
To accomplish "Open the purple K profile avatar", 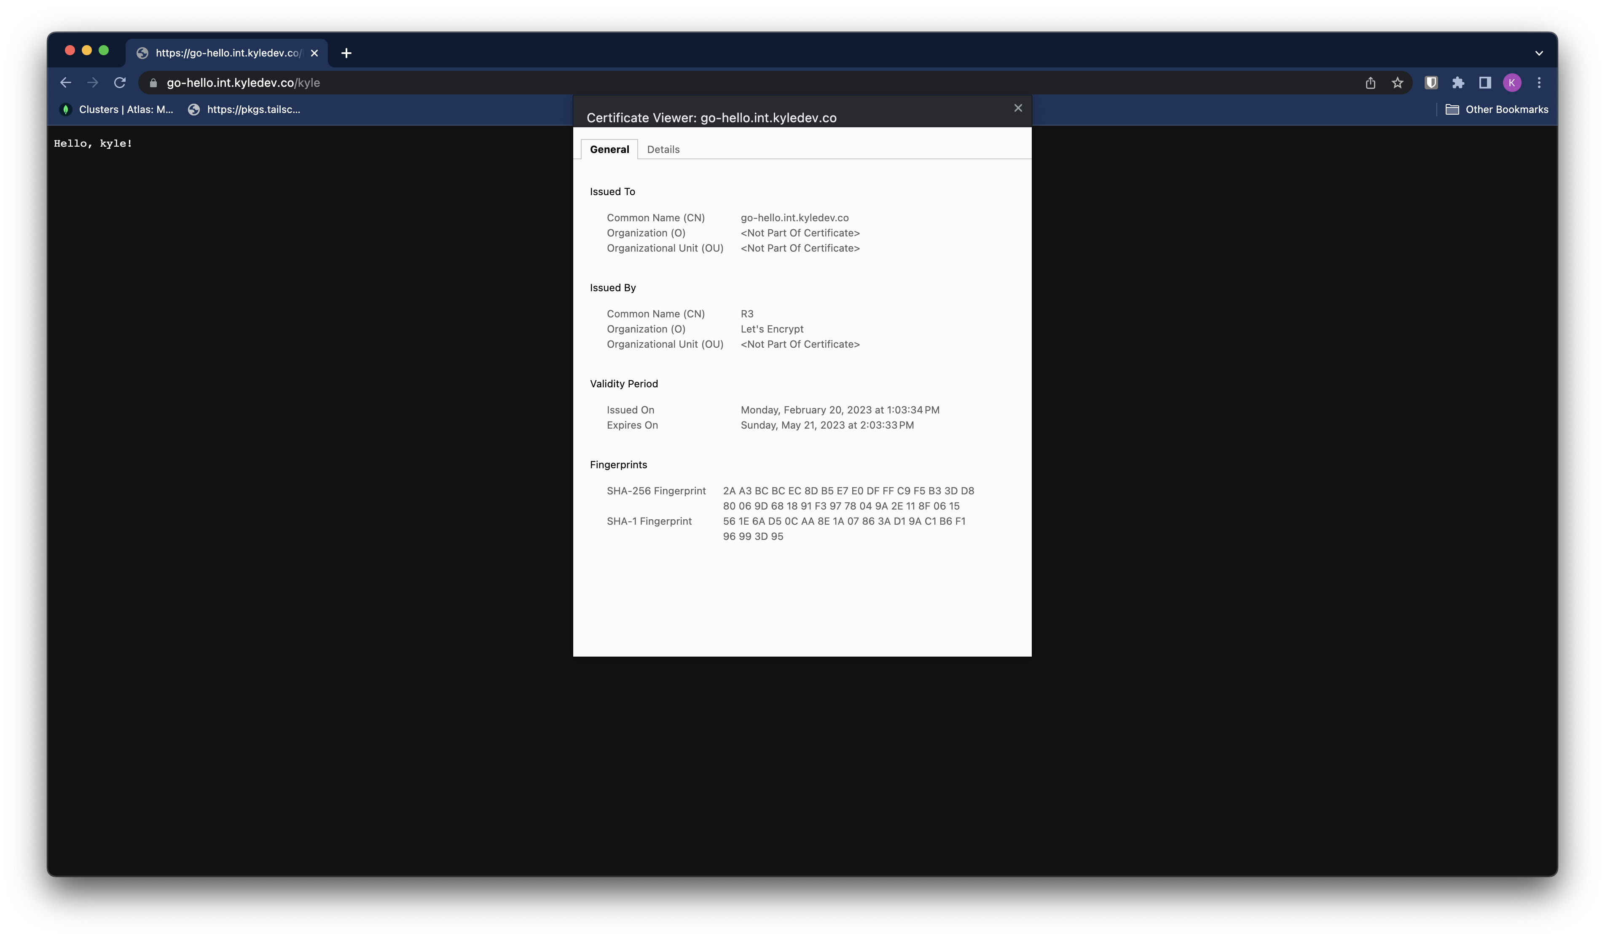I will tap(1512, 83).
